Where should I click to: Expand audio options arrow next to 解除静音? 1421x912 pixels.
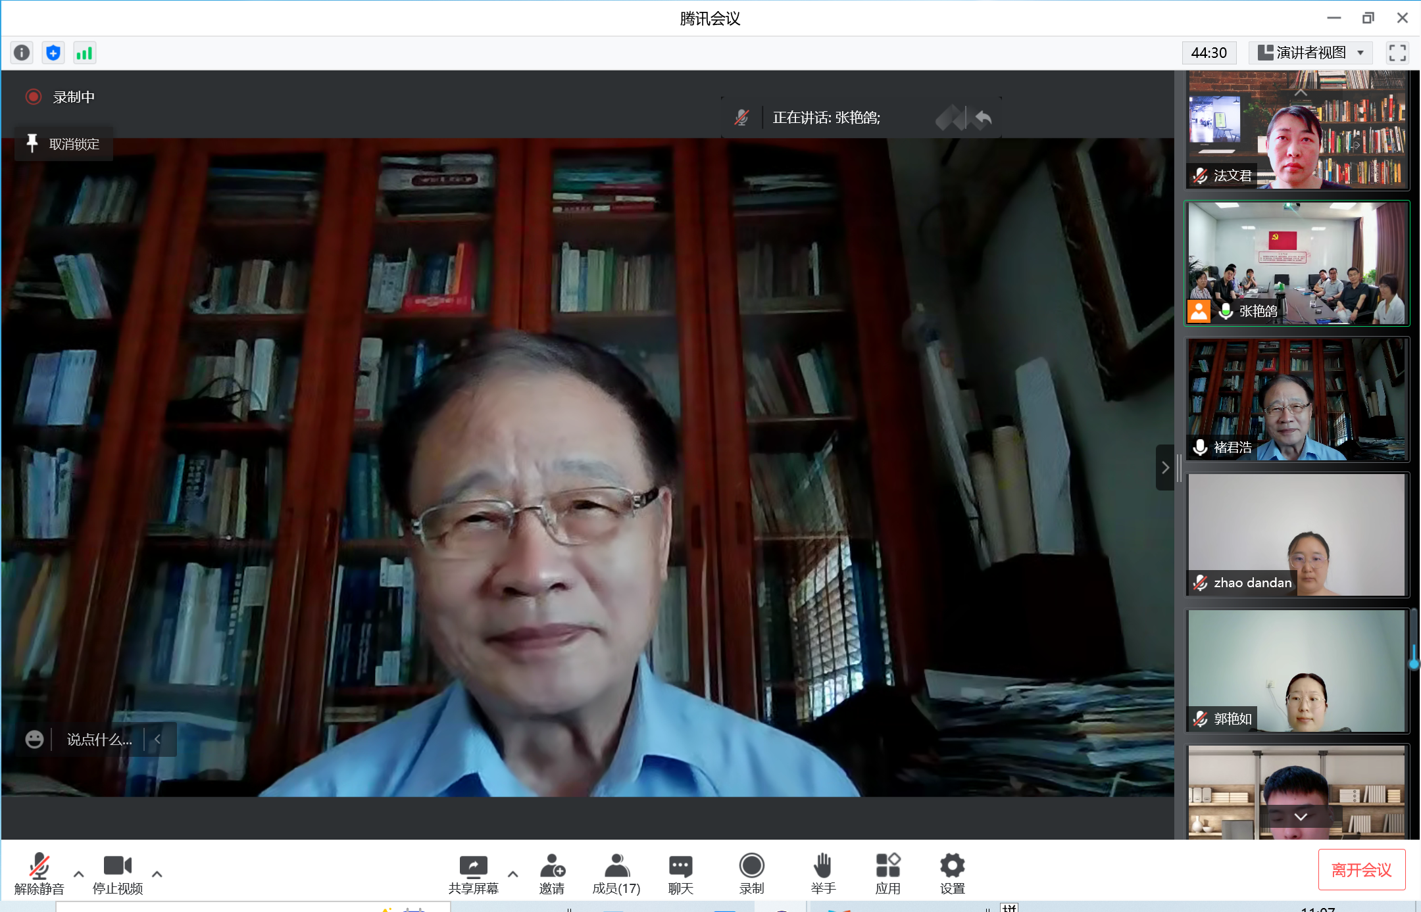[x=78, y=874]
